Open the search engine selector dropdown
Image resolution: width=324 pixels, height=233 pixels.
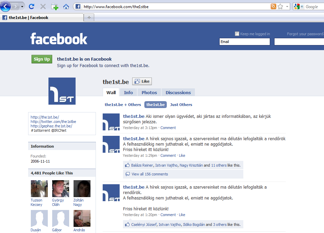[x=299, y=7]
